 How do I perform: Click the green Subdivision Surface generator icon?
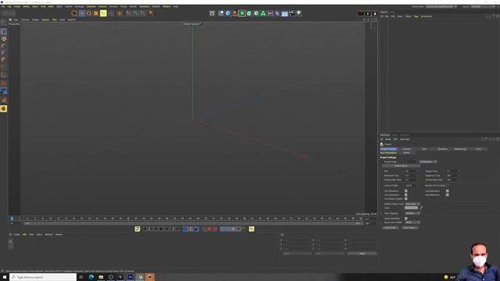click(242, 13)
